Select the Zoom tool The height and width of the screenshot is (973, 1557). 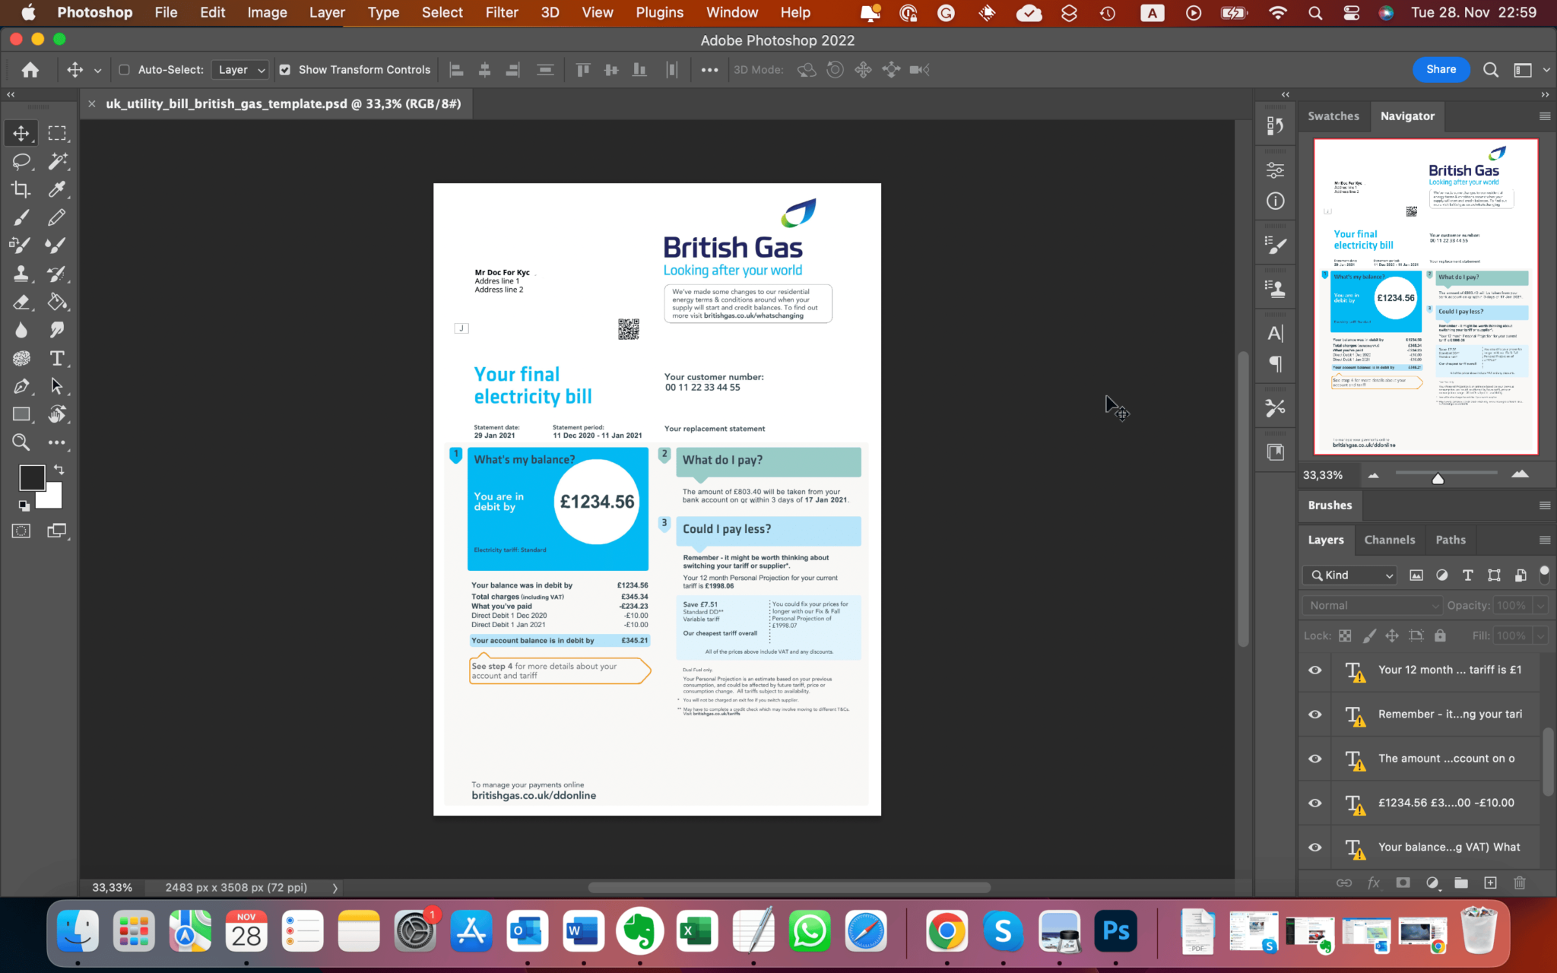(x=21, y=442)
